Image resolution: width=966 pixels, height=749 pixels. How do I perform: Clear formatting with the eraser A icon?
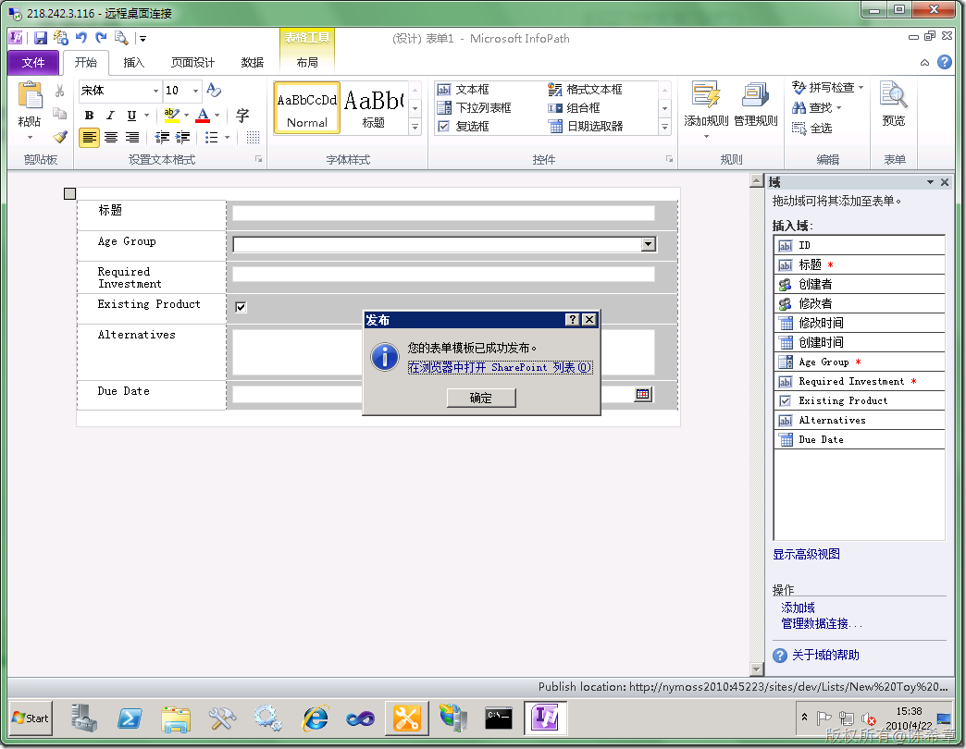pos(214,90)
